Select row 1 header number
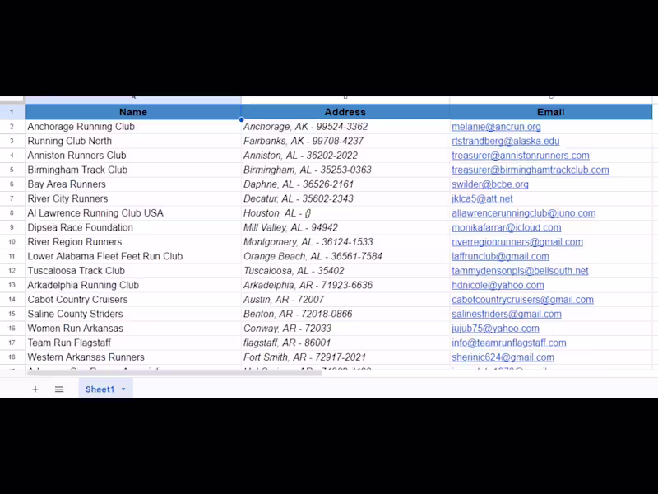 click(x=12, y=112)
